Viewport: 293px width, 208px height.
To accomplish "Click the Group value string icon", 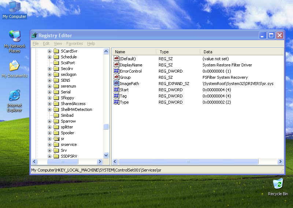I will pos(116,77).
